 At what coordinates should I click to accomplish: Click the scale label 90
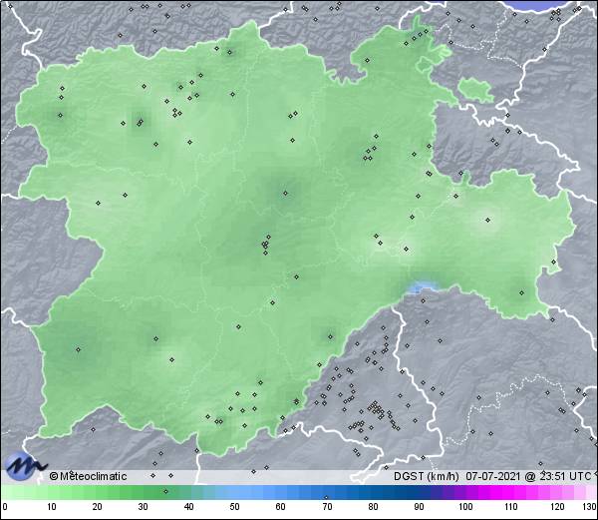(419, 507)
